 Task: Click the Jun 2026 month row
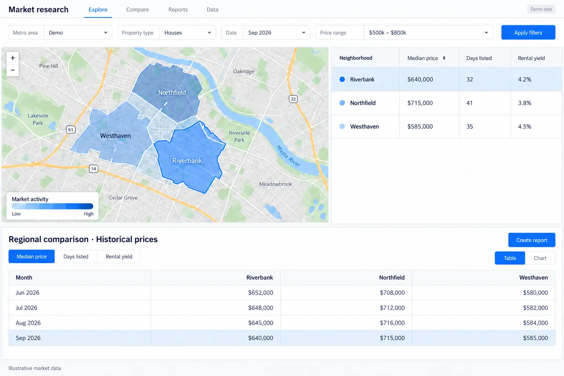282,293
